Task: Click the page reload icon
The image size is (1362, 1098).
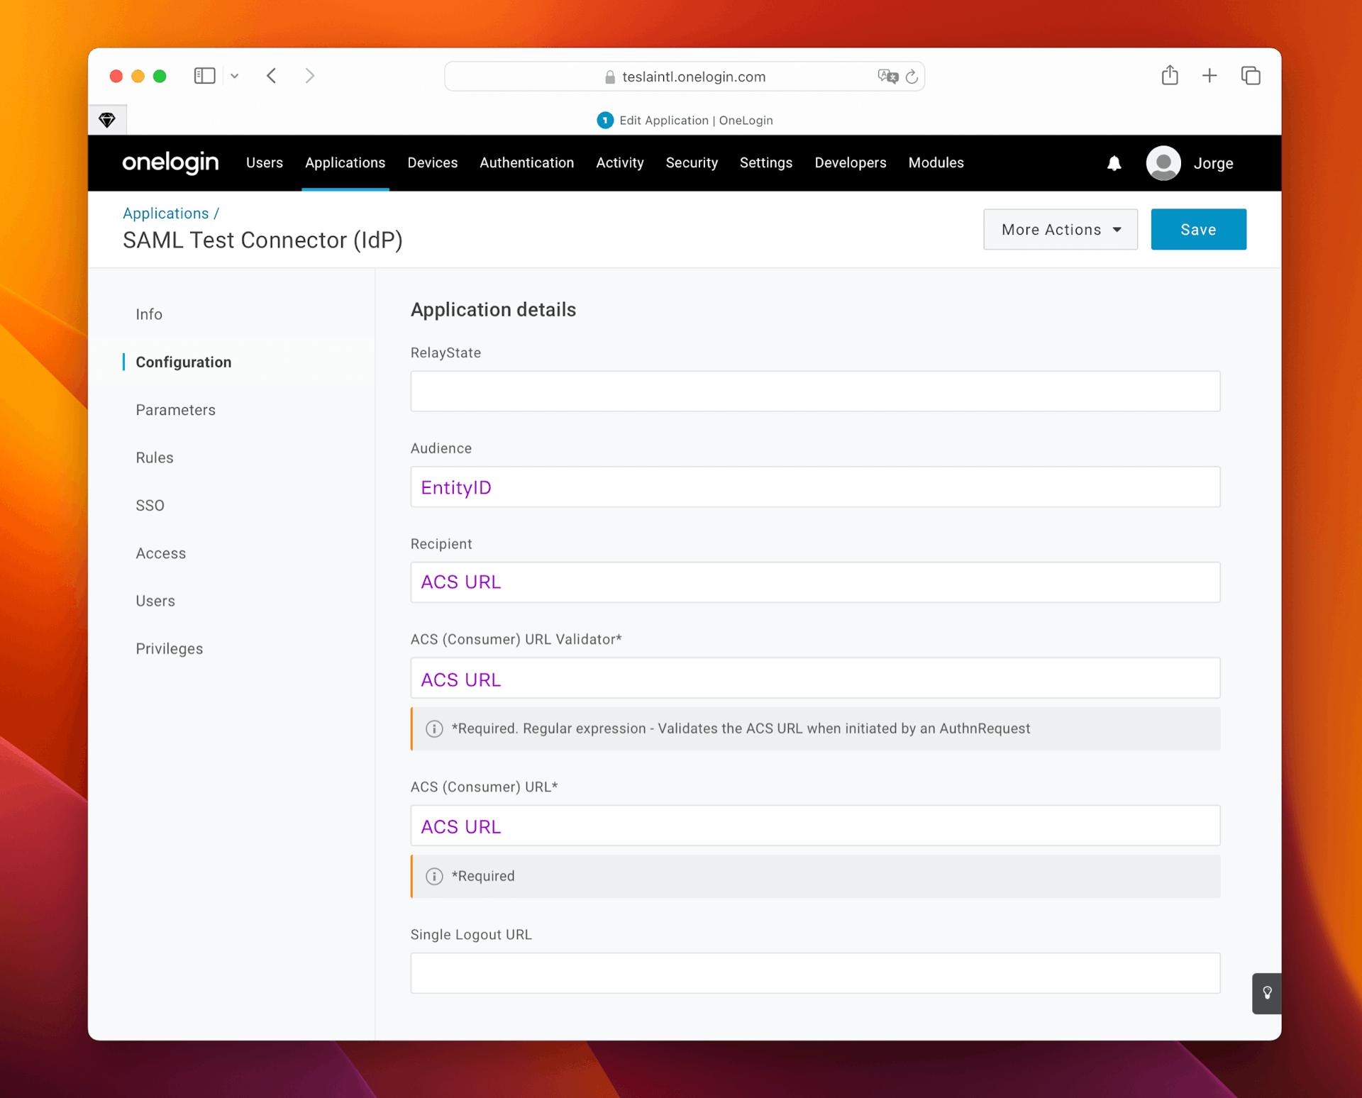Action: pyautogui.click(x=912, y=77)
